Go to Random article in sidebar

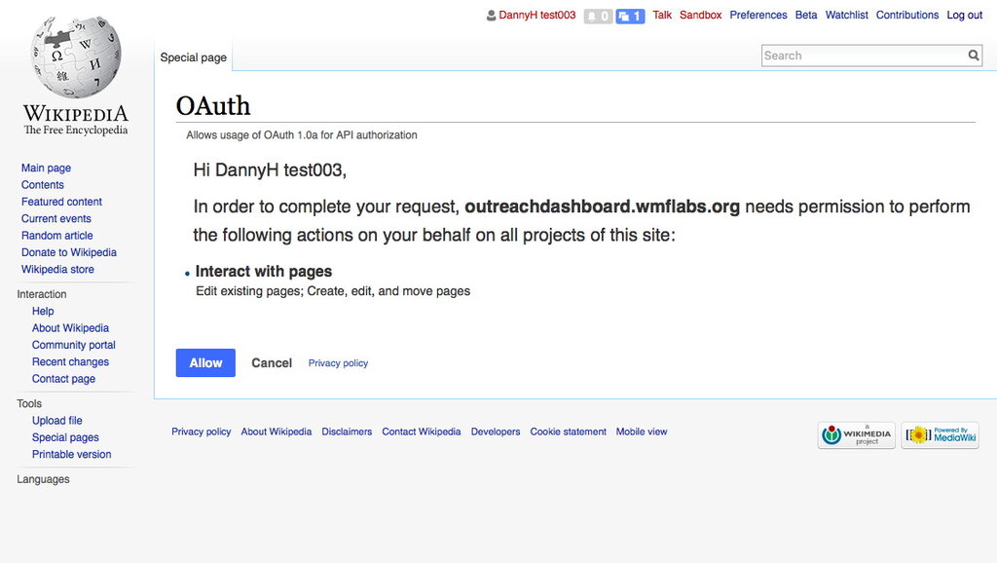(x=56, y=236)
